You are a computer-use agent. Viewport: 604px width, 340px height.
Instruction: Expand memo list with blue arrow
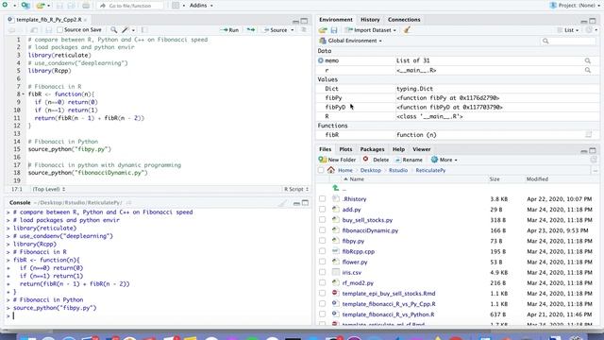[x=321, y=60]
